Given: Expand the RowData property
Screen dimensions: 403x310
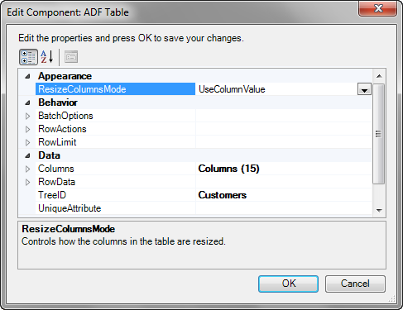Looking at the screenshot, I should click(x=27, y=182).
